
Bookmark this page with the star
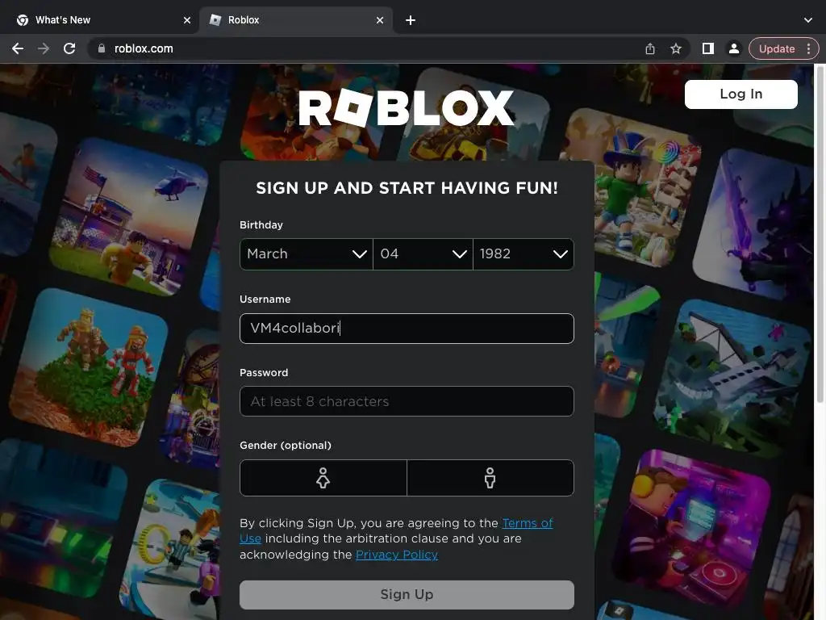click(676, 48)
